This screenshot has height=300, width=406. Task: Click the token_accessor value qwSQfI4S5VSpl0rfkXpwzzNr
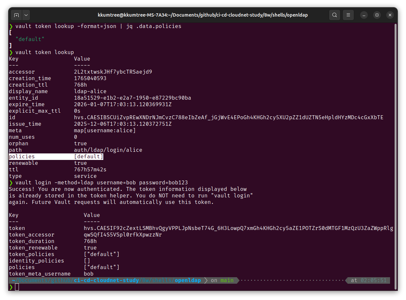pos(123,235)
